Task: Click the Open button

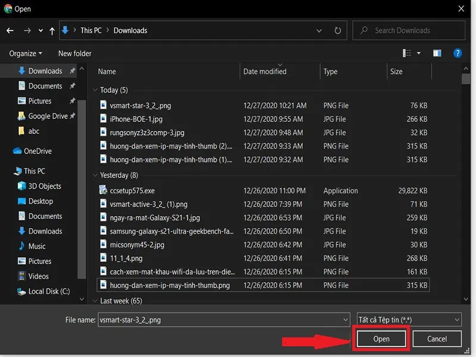Action: pyautogui.click(x=381, y=339)
